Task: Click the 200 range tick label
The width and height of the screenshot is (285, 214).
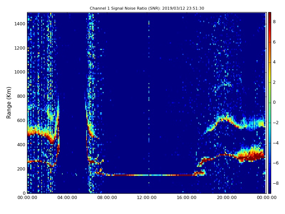Action: [x=21, y=169]
